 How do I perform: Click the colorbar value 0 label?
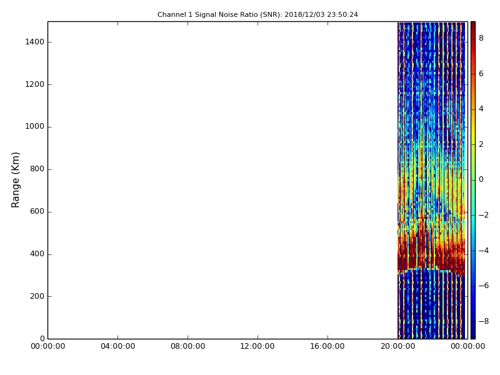pos(481,179)
